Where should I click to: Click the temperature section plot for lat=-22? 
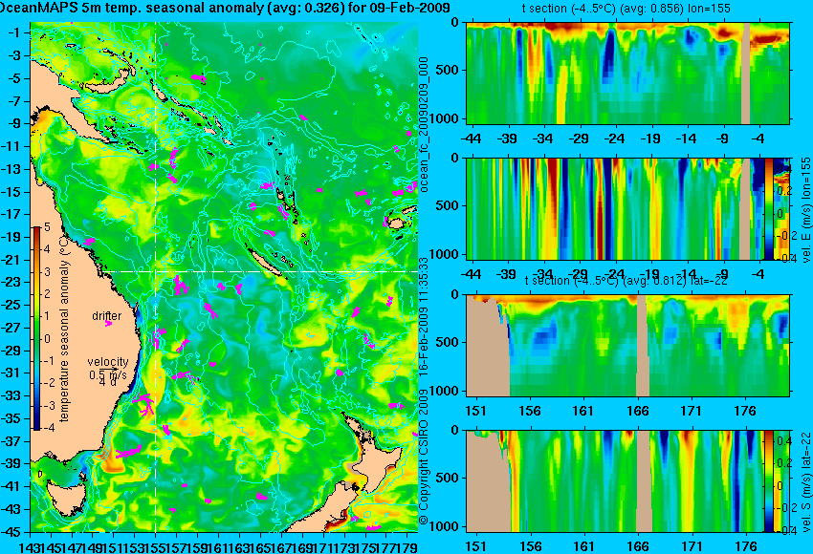coord(628,346)
